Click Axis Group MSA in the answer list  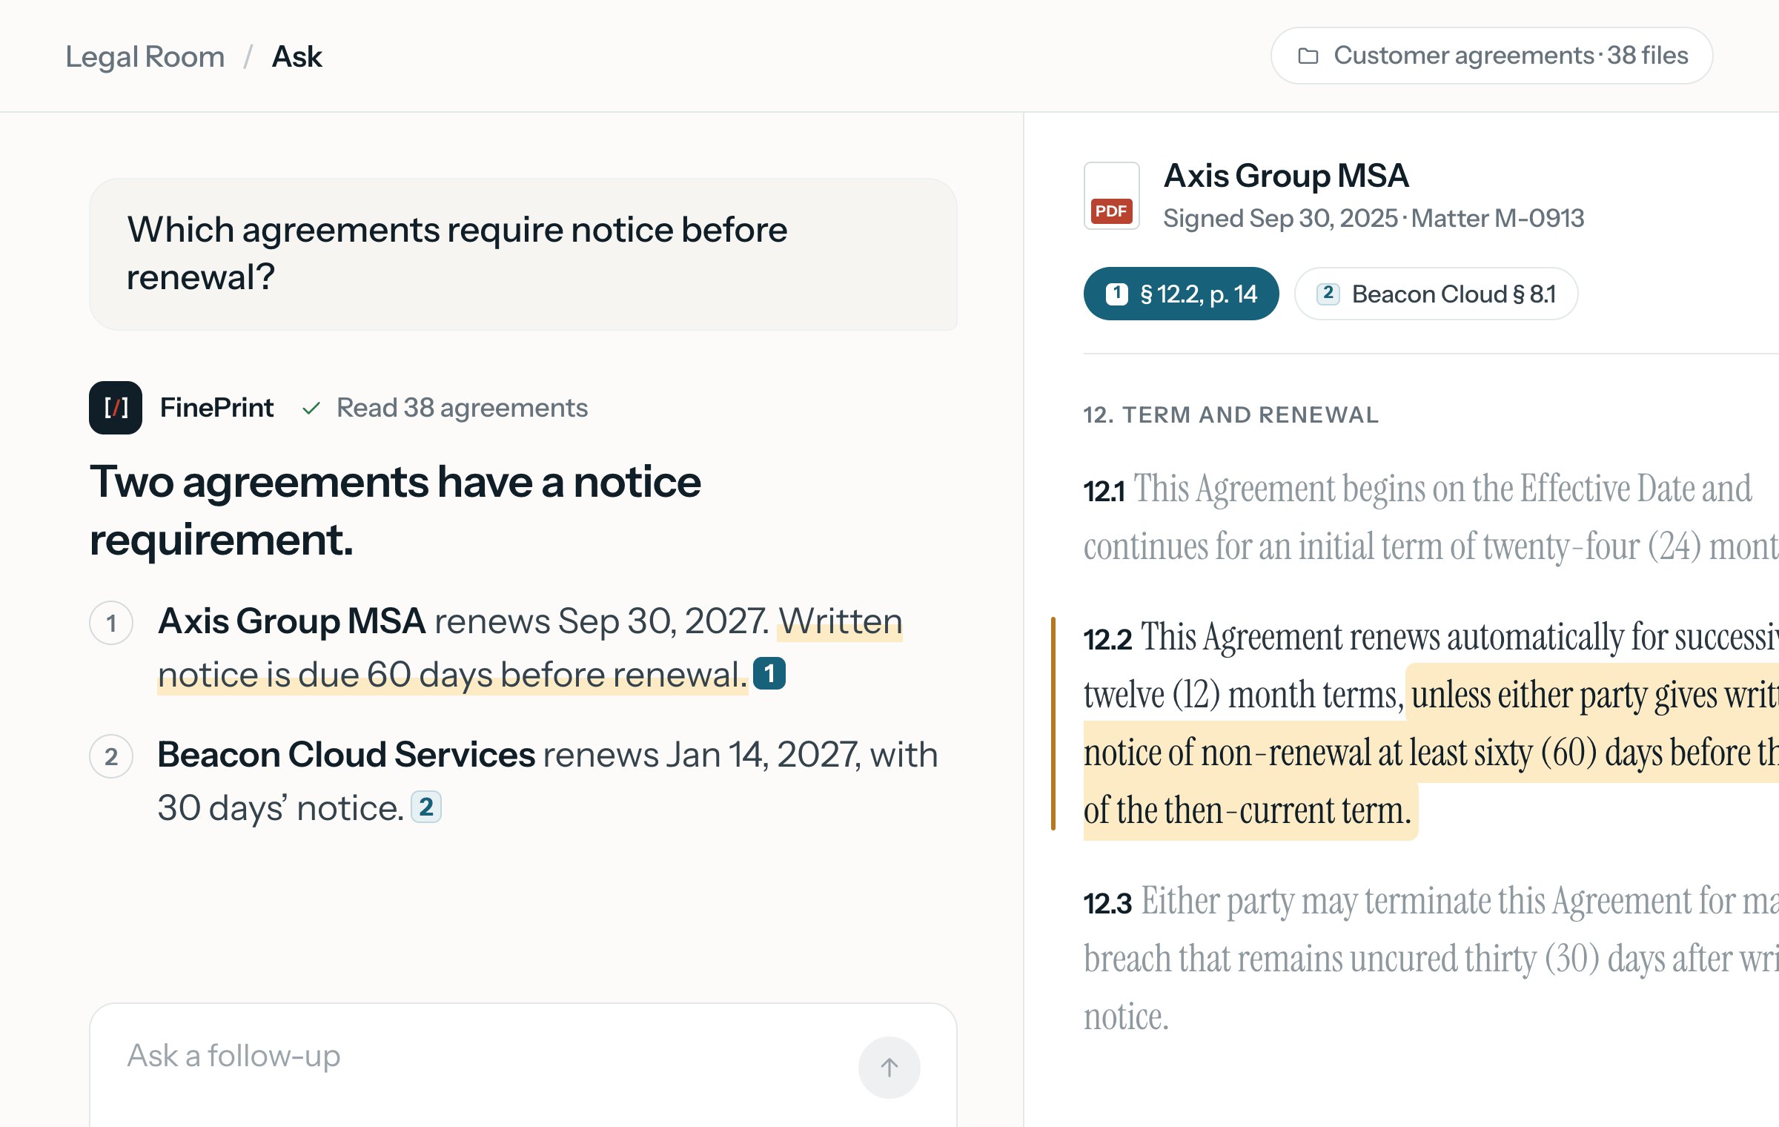pos(291,621)
